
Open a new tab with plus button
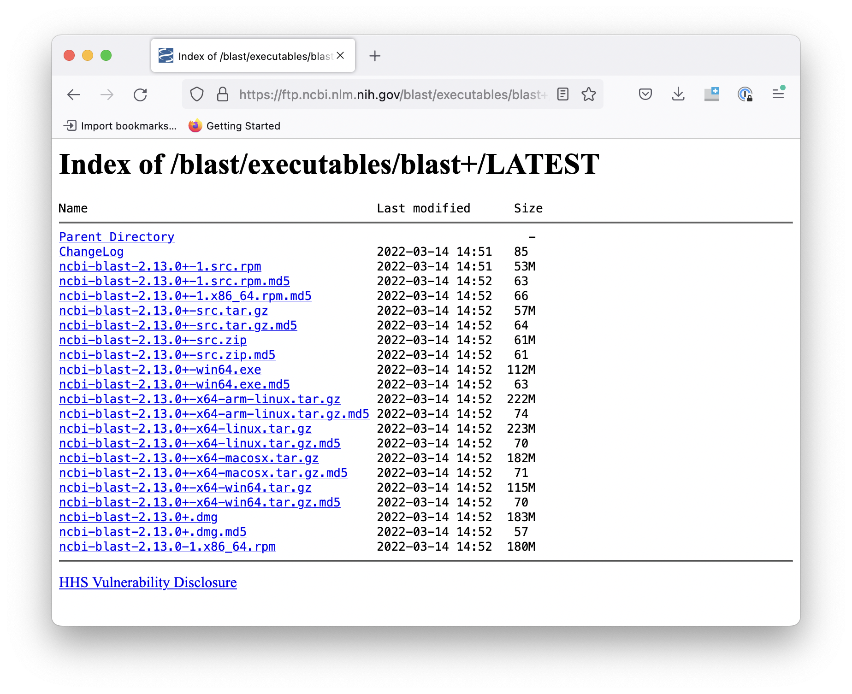coord(375,56)
